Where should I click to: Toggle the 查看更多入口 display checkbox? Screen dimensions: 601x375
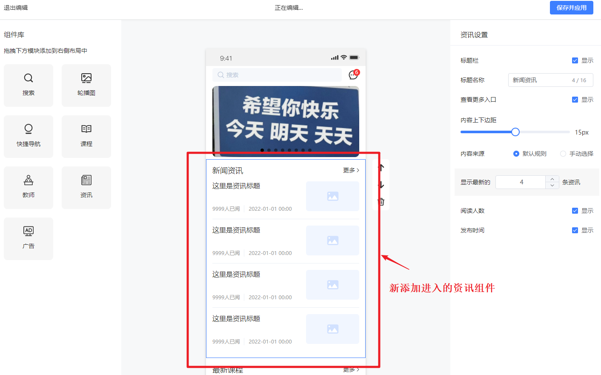[575, 100]
